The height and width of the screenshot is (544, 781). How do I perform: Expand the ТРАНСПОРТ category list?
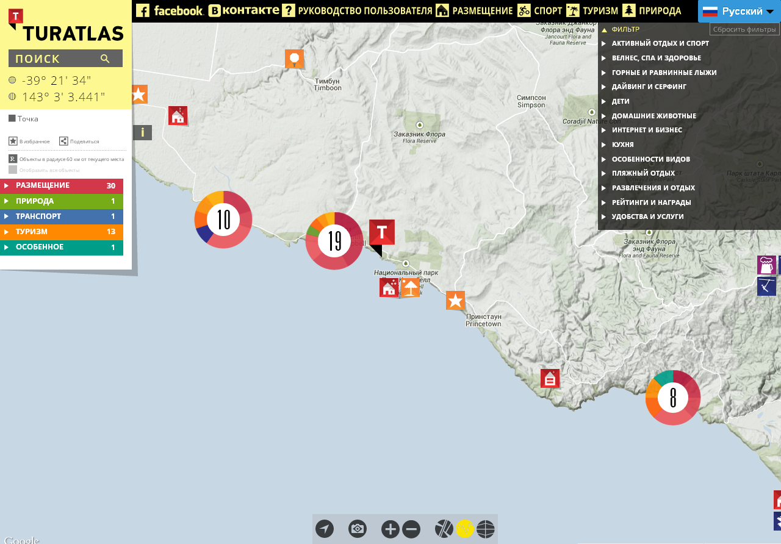[x=62, y=217]
